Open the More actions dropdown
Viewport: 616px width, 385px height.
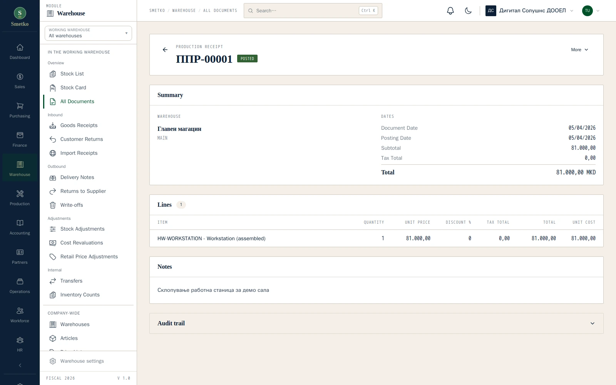[580, 50]
